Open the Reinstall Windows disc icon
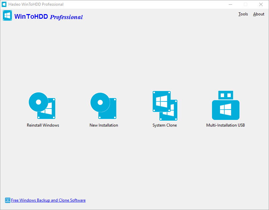Image resolution: width=269 pixels, height=210 pixels. tap(42, 106)
